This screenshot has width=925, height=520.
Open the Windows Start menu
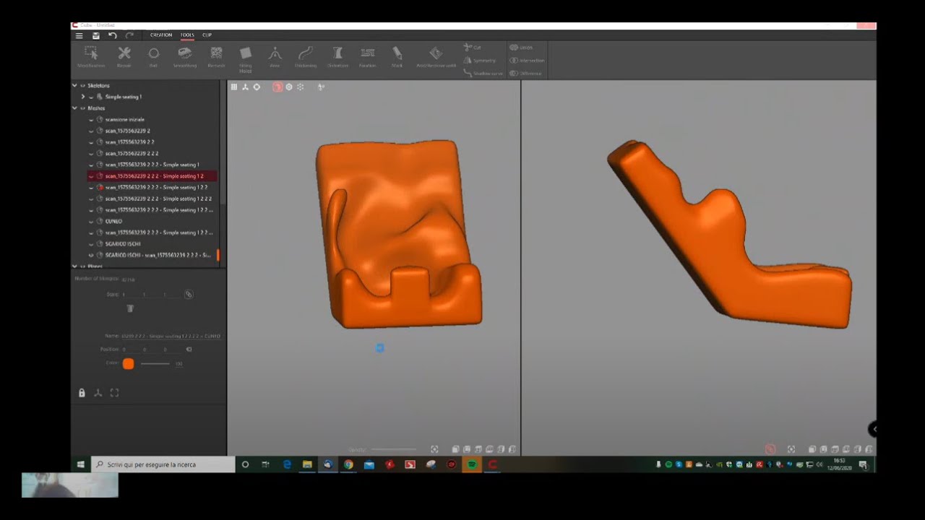tap(81, 464)
